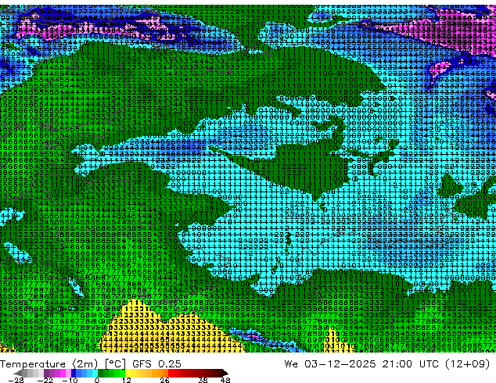
Task: Click the yellow segment of the temperature legend
Action: click(x=128, y=373)
